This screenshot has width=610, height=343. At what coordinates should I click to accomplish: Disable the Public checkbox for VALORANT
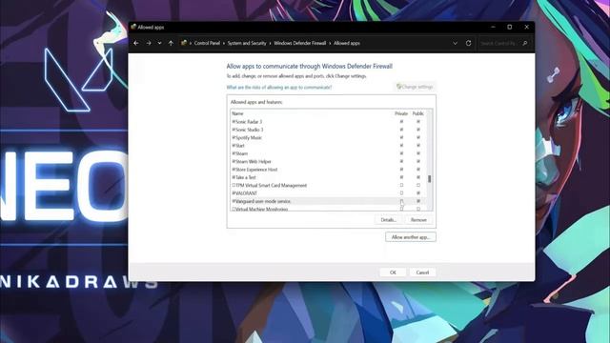[418, 193]
